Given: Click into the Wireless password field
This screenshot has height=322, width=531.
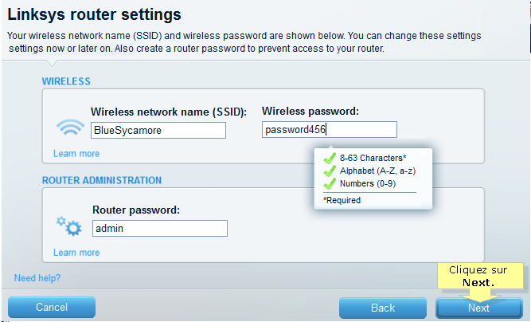Looking at the screenshot, I should click(330, 129).
